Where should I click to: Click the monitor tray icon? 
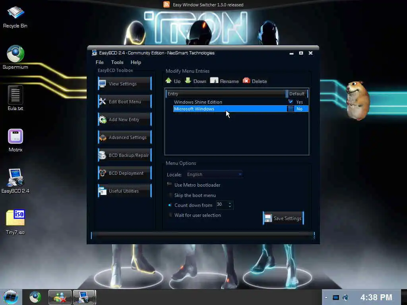pos(336,297)
